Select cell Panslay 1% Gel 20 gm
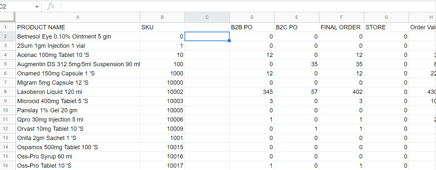Image resolution: width=436 pixels, height=170 pixels. pos(78,110)
